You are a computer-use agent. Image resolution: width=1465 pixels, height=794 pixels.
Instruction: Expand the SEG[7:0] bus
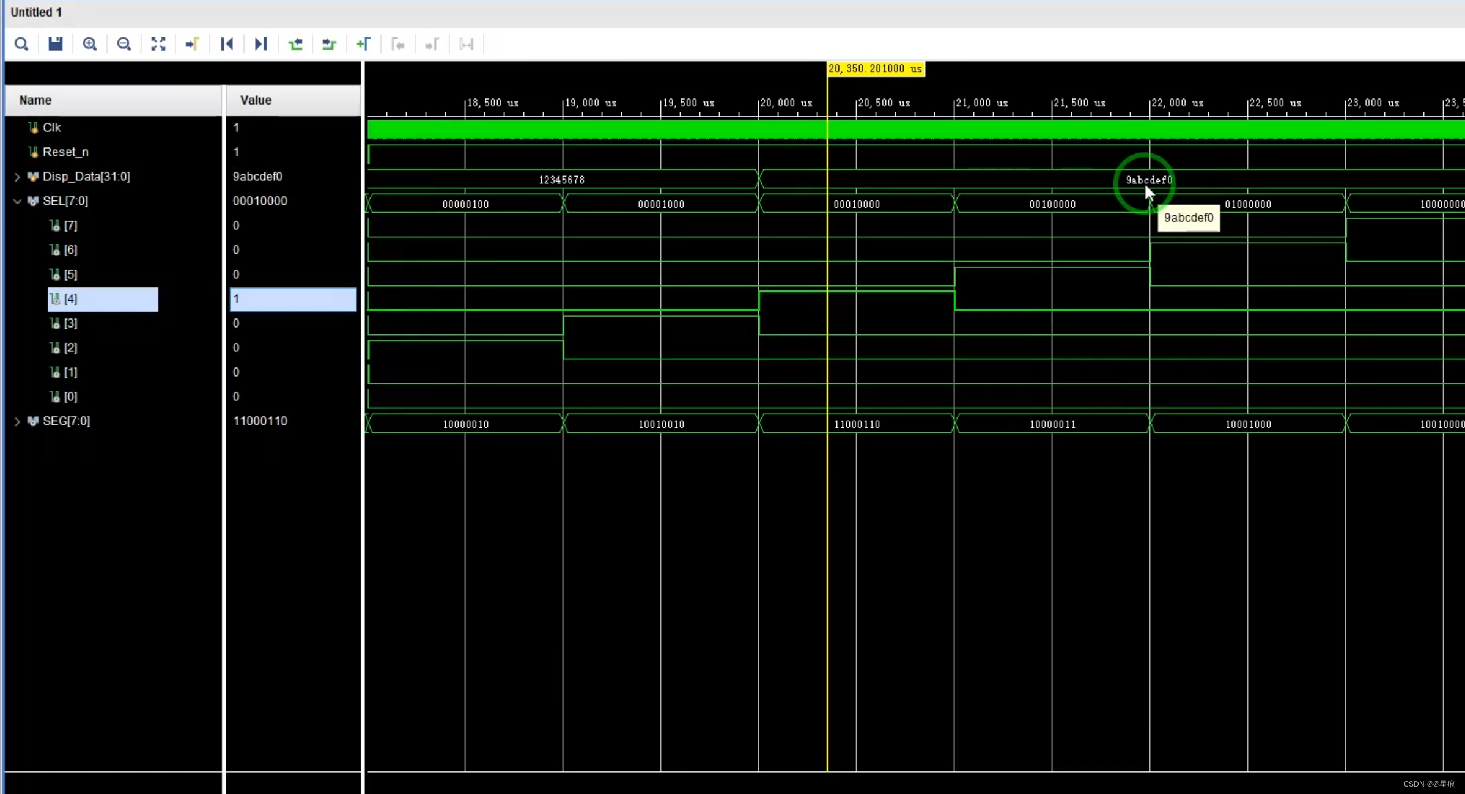pyautogui.click(x=17, y=421)
